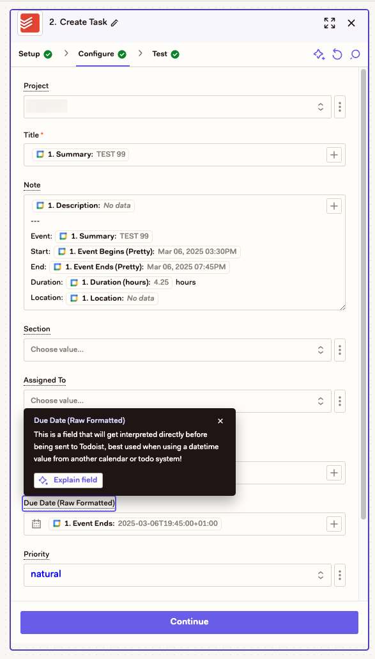
Task: Expand the Section Choose value dropdown
Action: coord(178,350)
